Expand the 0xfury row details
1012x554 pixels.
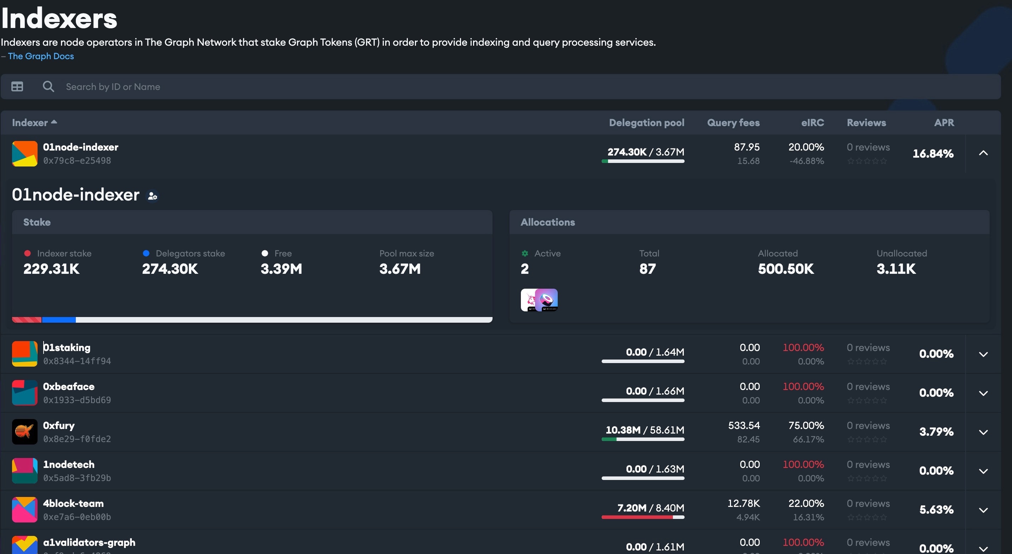[983, 432]
